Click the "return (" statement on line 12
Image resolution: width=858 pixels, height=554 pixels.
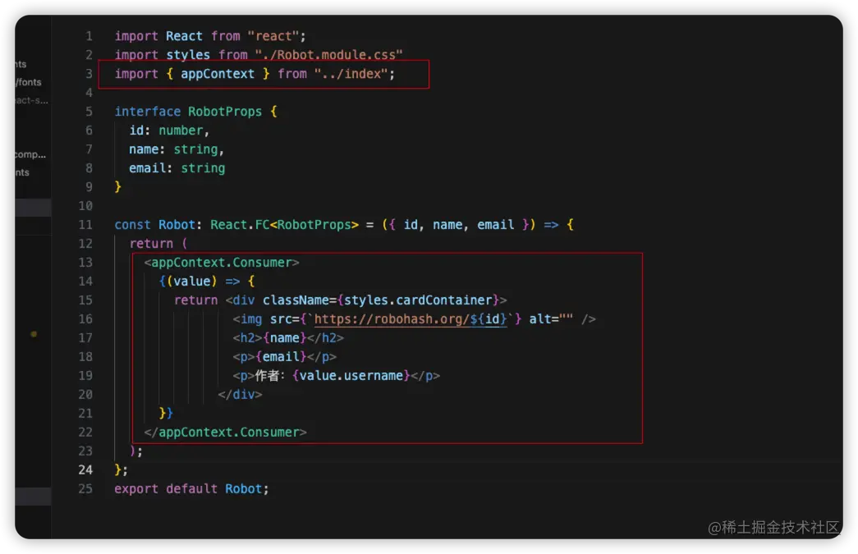click(x=158, y=244)
